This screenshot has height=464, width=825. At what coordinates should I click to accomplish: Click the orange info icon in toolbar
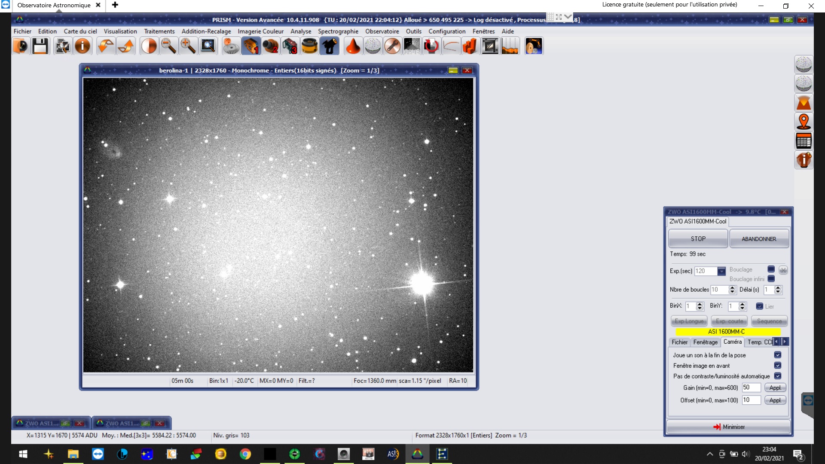coord(82,46)
